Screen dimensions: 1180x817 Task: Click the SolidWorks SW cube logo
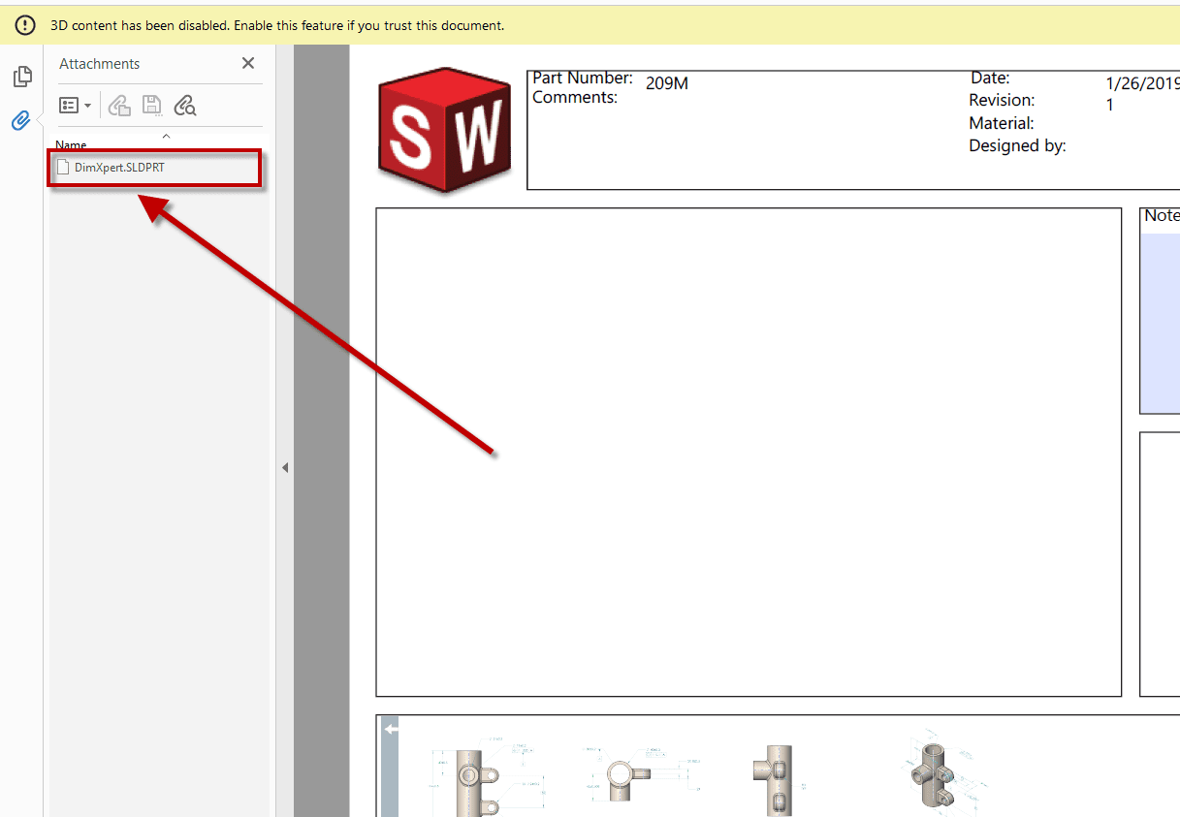[444, 129]
